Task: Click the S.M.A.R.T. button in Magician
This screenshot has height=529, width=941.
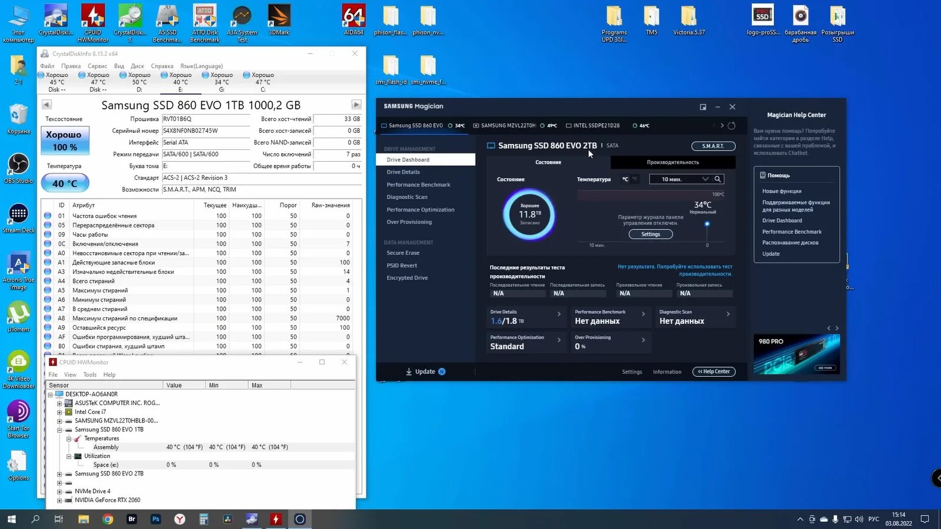Action: [x=713, y=146]
